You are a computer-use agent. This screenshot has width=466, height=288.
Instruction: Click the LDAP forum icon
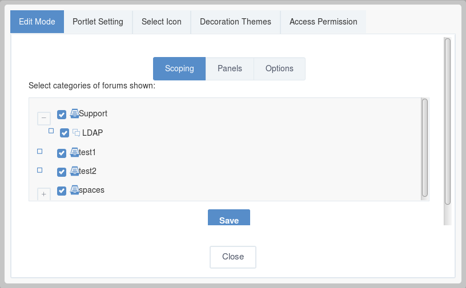(x=77, y=133)
